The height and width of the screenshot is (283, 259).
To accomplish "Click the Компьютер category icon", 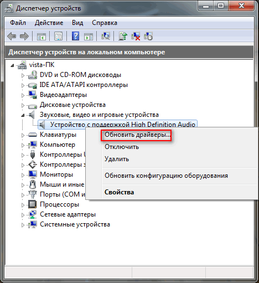I will (x=33, y=145).
